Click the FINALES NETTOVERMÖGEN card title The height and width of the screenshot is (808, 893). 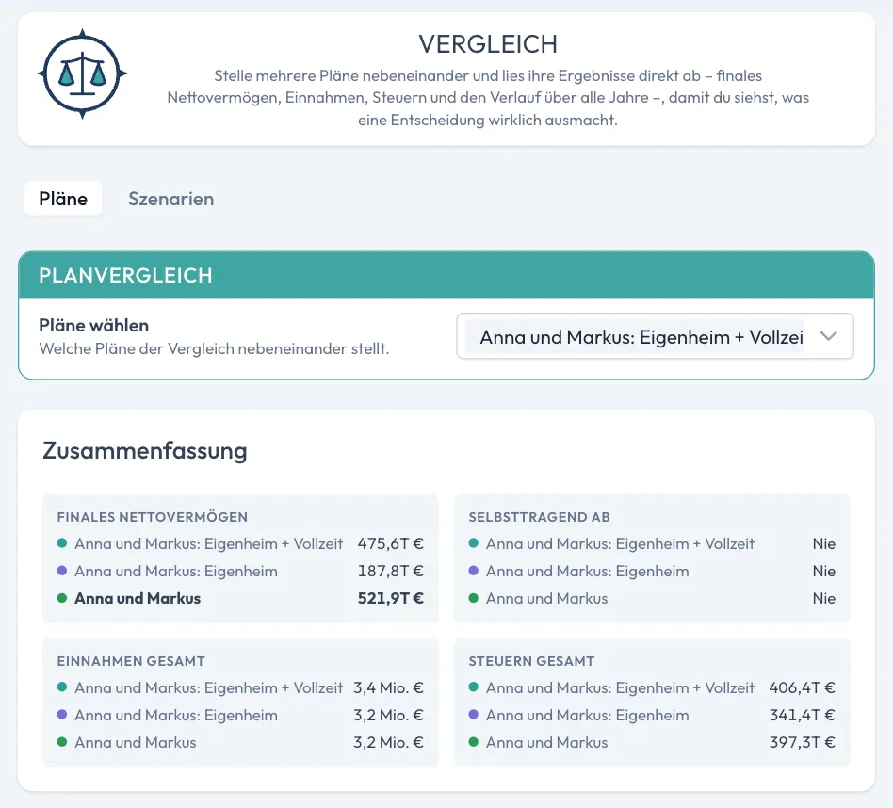click(x=152, y=517)
